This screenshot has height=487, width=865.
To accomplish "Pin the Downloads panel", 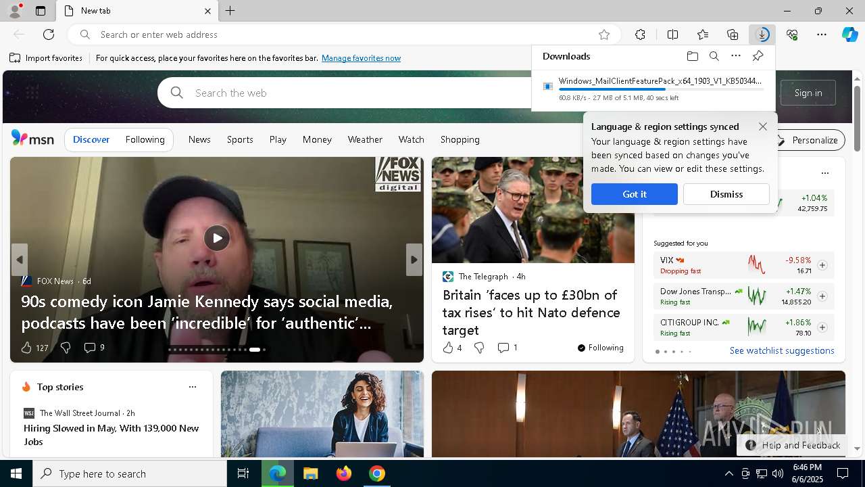I will pos(758,56).
